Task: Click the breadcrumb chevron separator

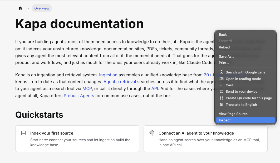Action: pyautogui.click(x=28, y=8)
